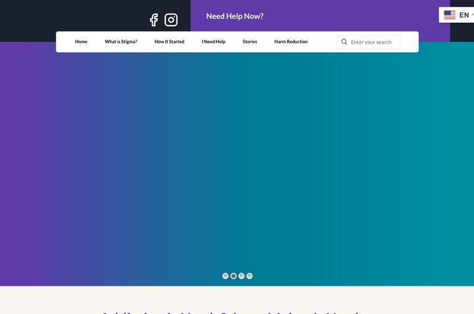Open the What is Stigma? page
The width and height of the screenshot is (474, 314).
click(x=121, y=42)
